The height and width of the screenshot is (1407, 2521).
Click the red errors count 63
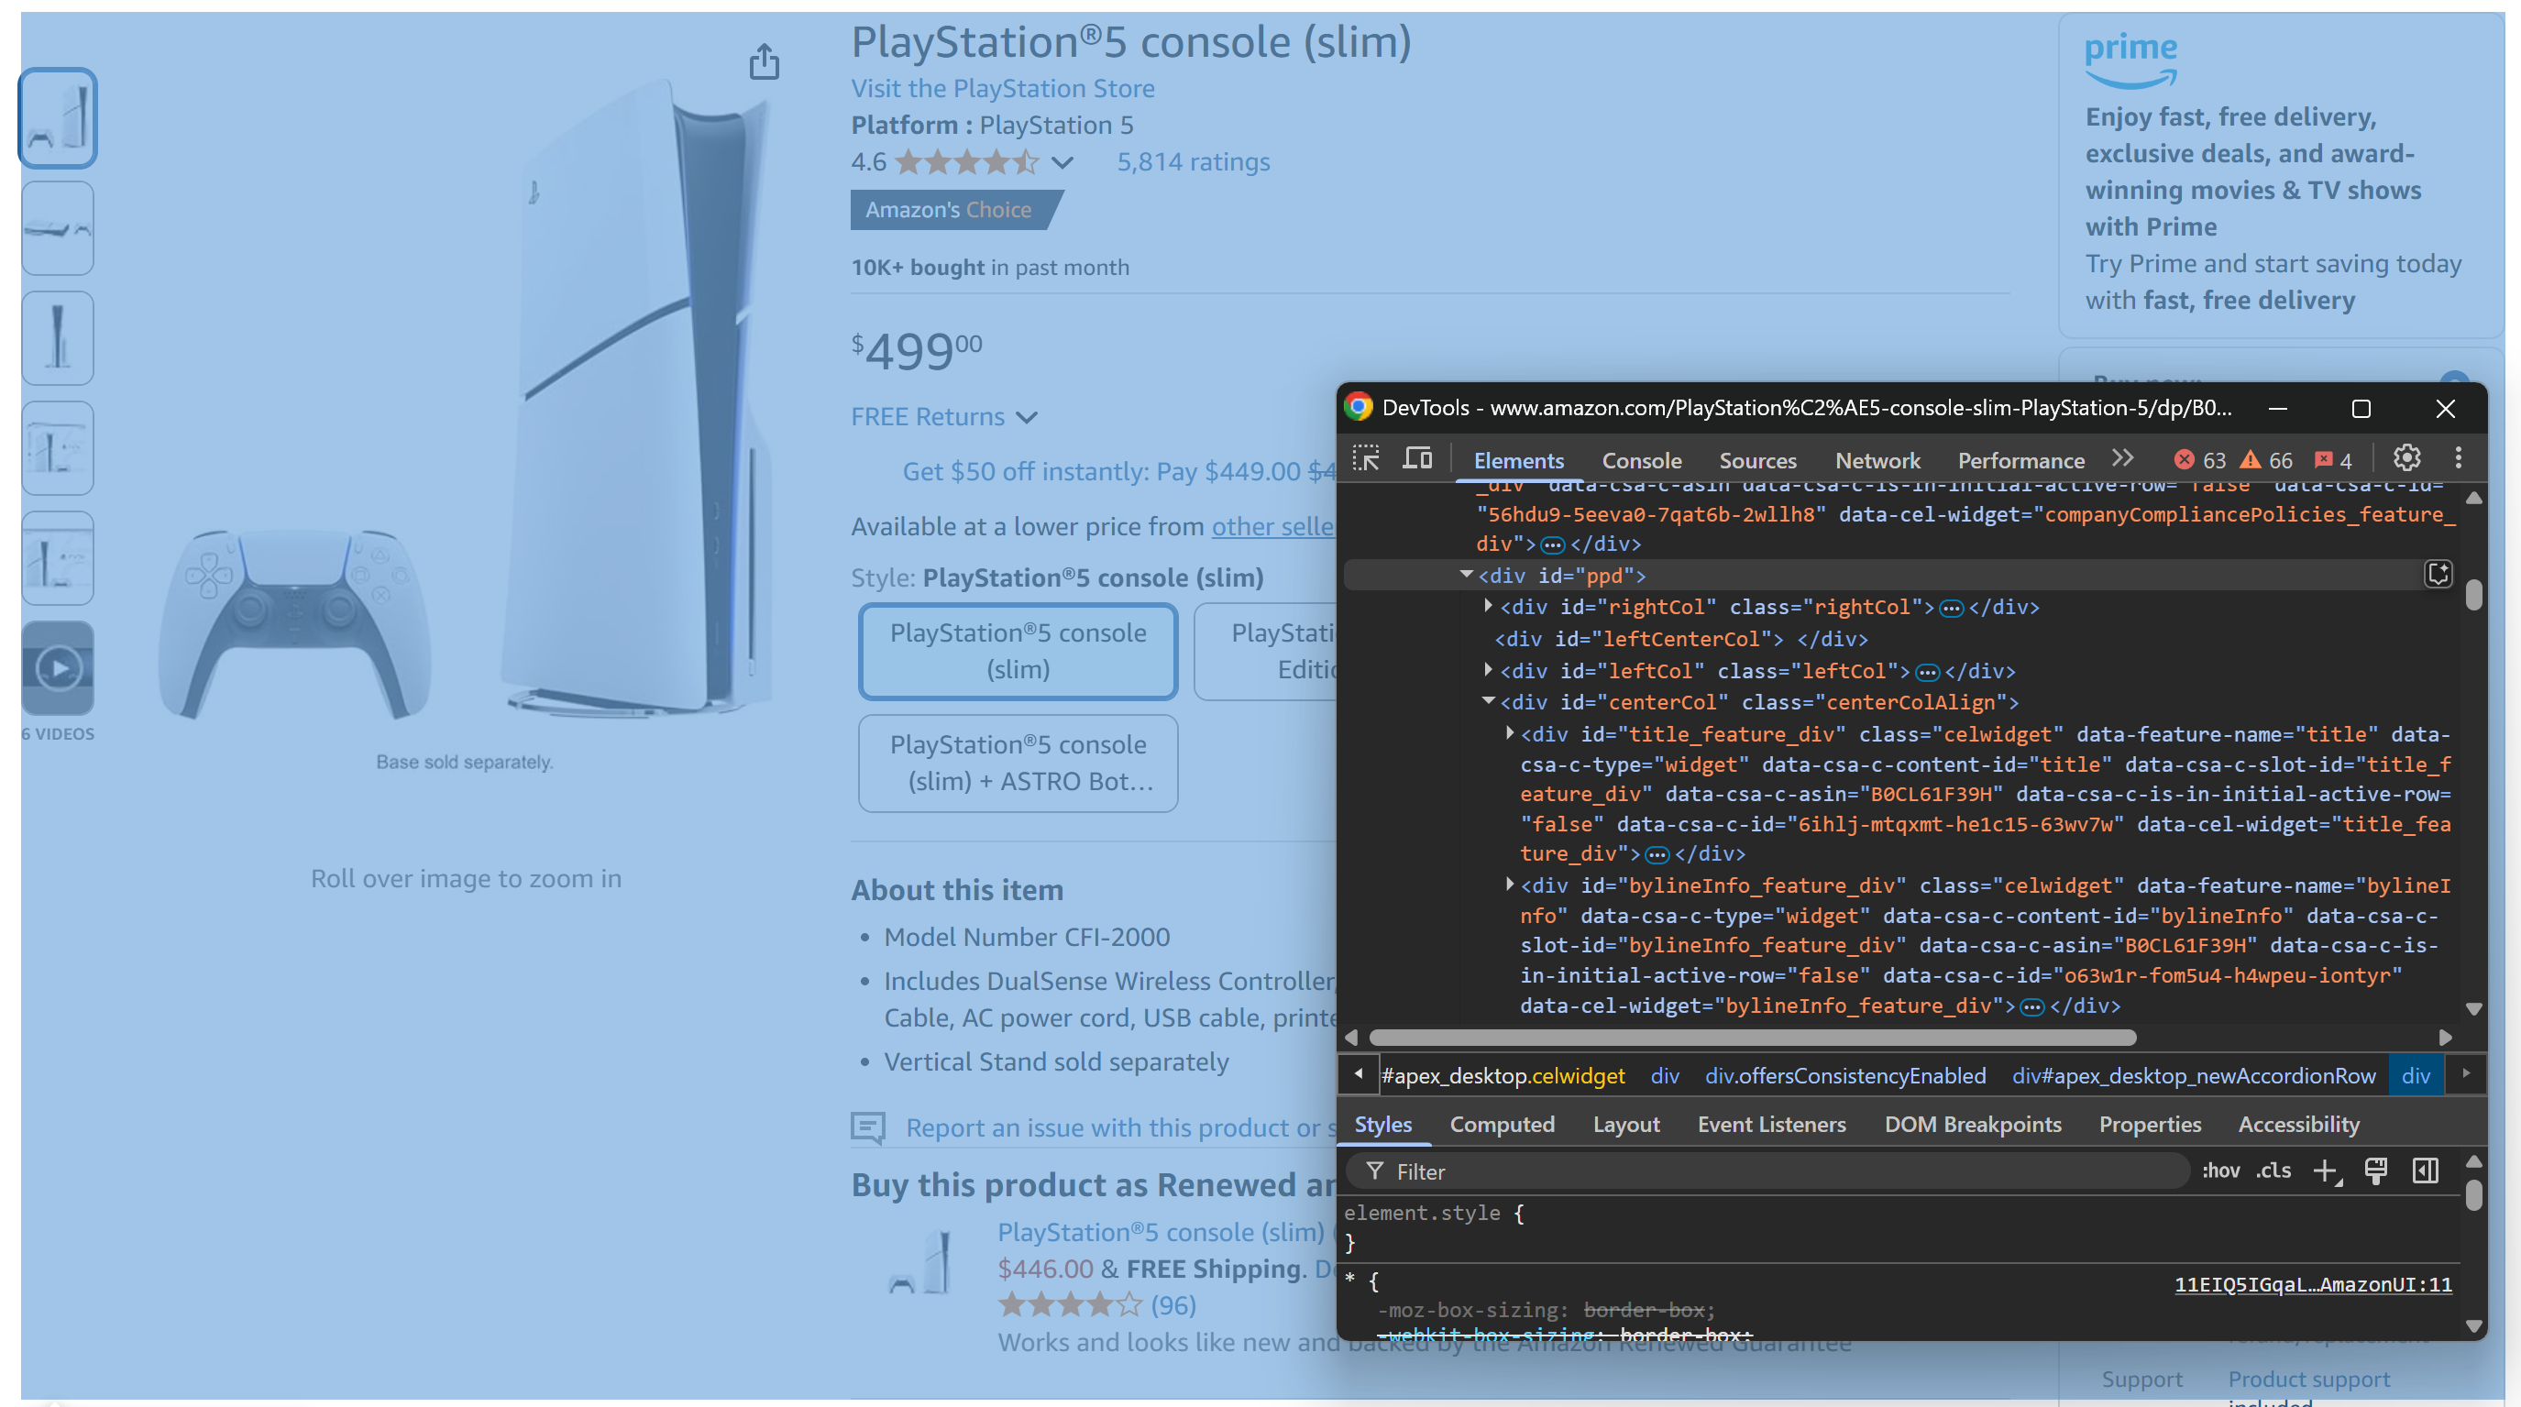2199,460
